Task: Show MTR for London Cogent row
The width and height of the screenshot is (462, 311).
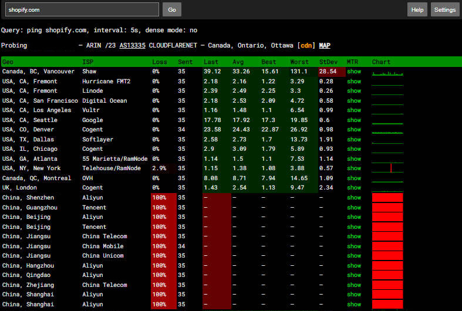Action: 353,188
